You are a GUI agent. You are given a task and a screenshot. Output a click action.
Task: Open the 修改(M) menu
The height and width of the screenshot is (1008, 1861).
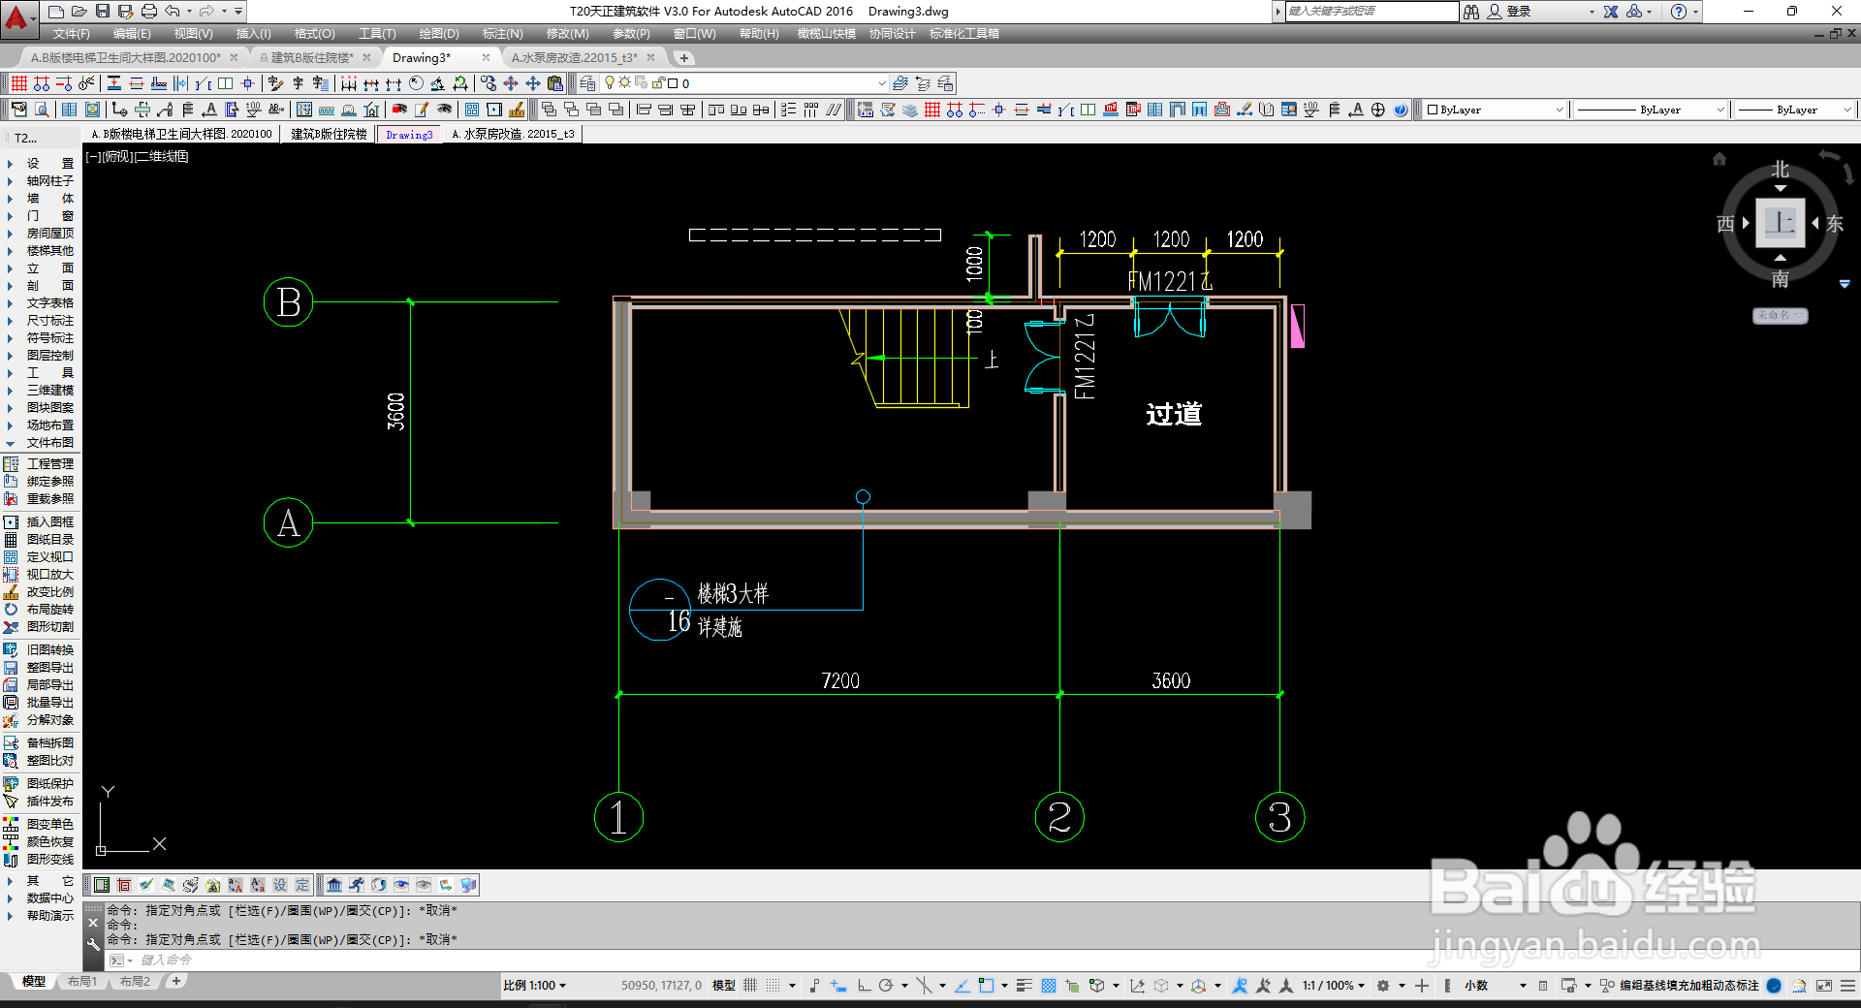point(567,34)
